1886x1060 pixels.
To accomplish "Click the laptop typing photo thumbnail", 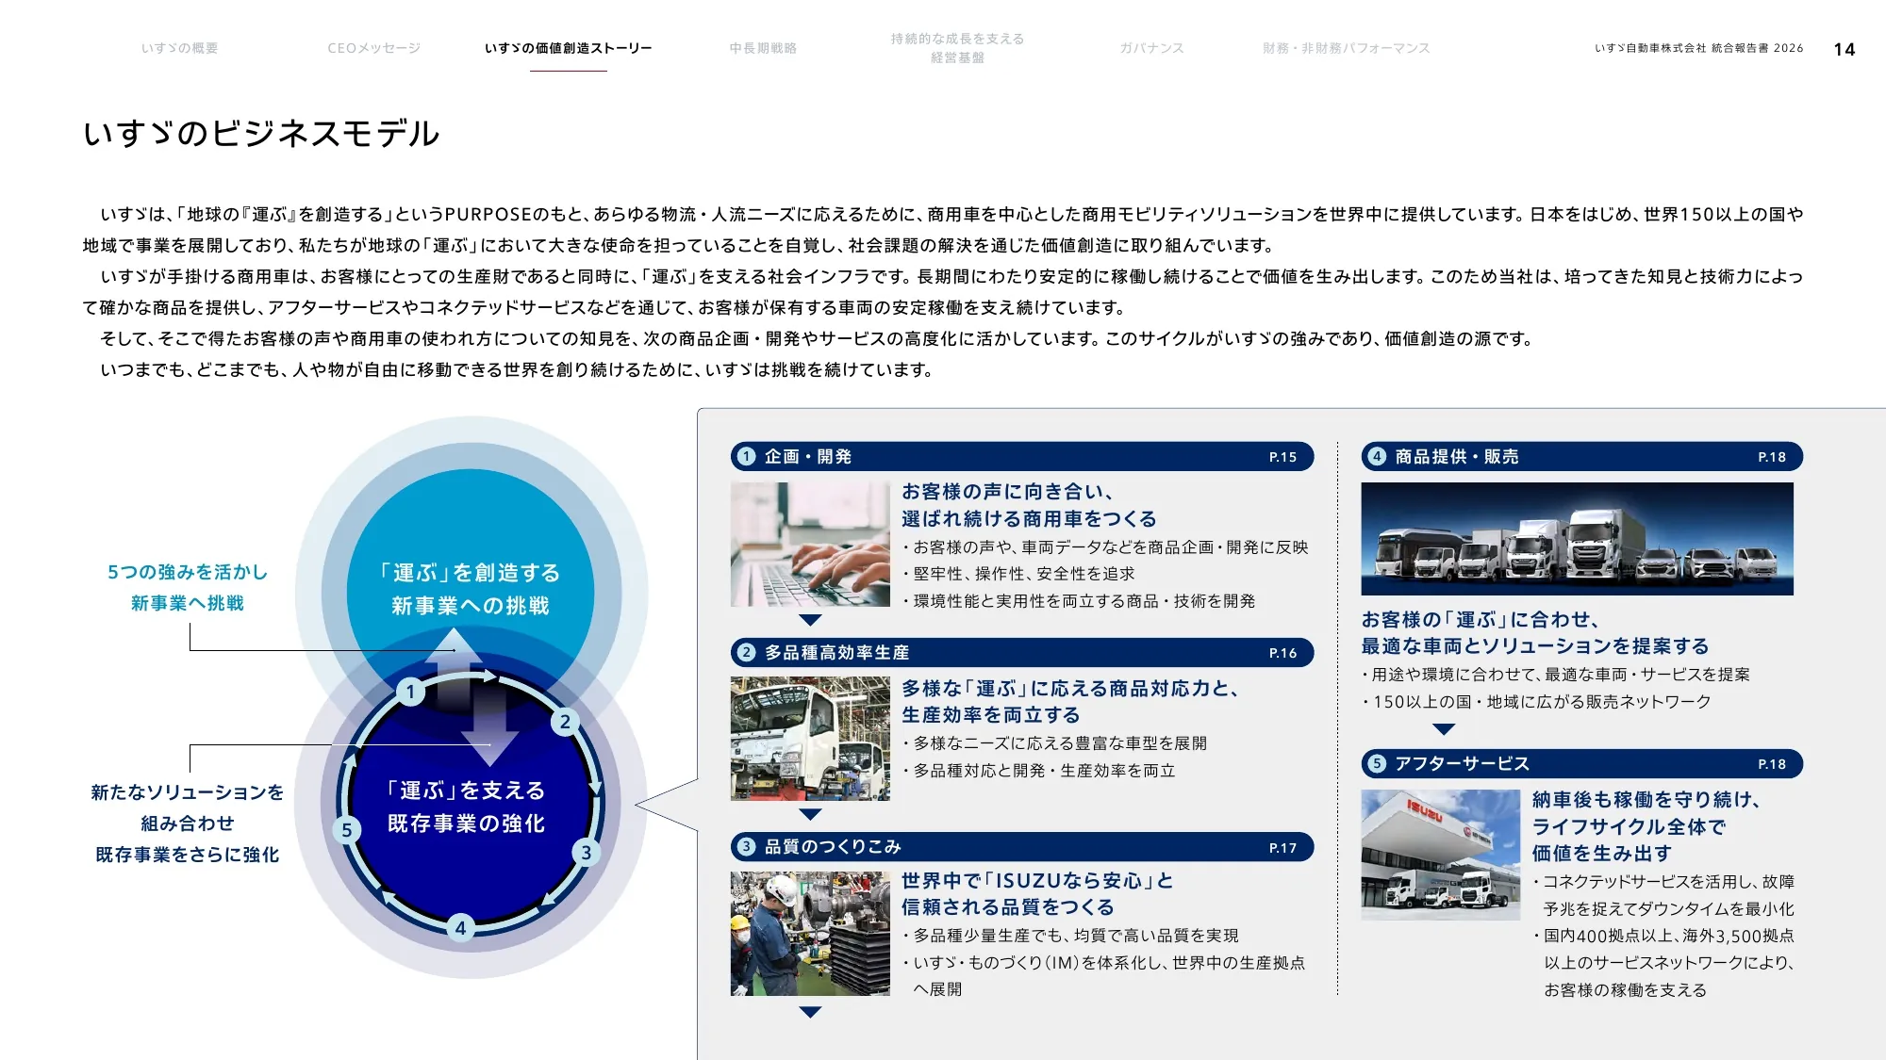I will point(810,545).
